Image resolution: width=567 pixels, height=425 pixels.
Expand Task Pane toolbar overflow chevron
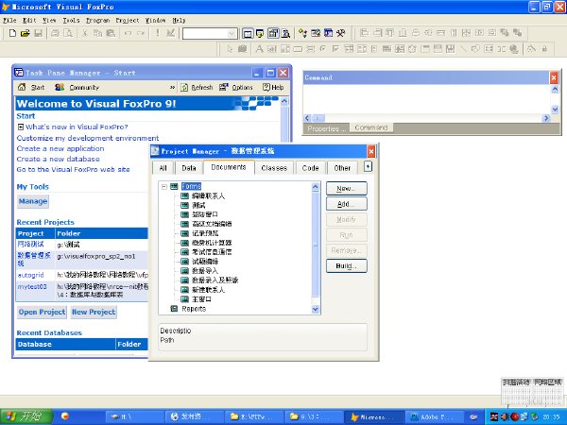[x=172, y=87]
